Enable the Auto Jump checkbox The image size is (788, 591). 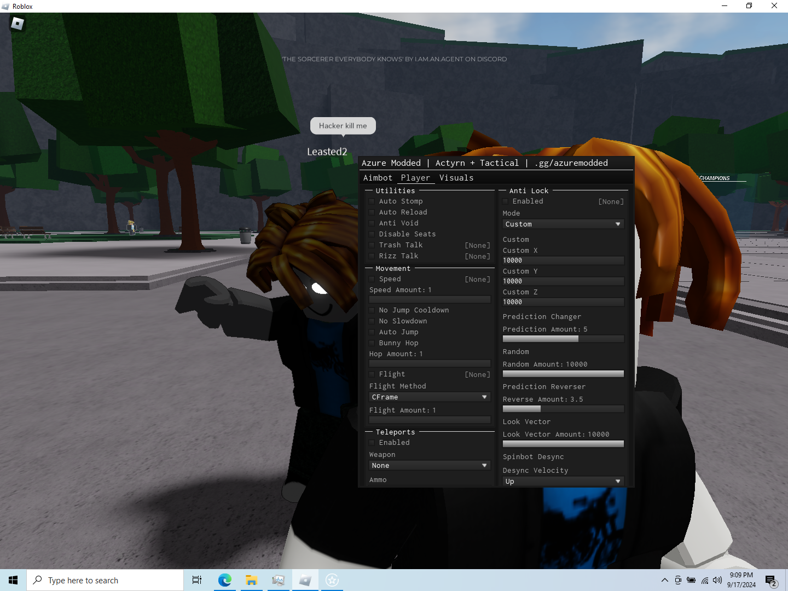(372, 332)
